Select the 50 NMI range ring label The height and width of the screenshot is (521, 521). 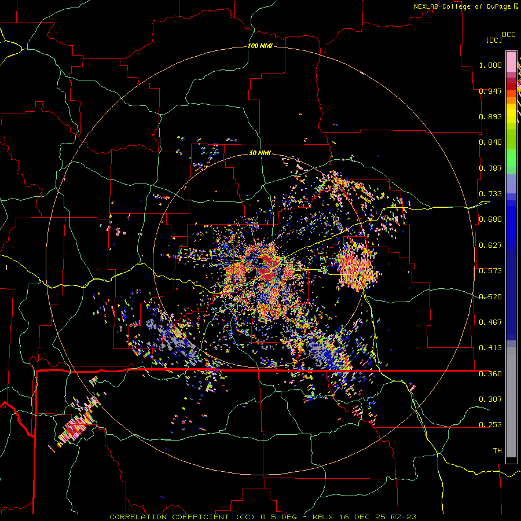point(260,153)
